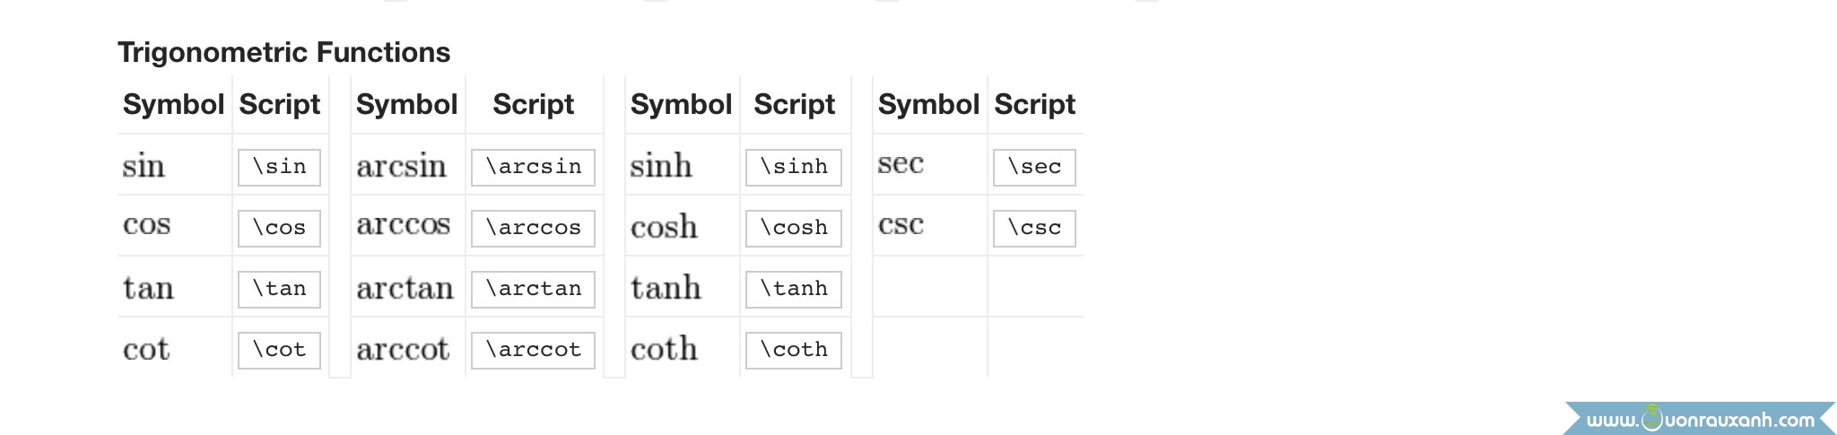Select the \cos script code box
The width and height of the screenshot is (1837, 435).
coord(279,228)
